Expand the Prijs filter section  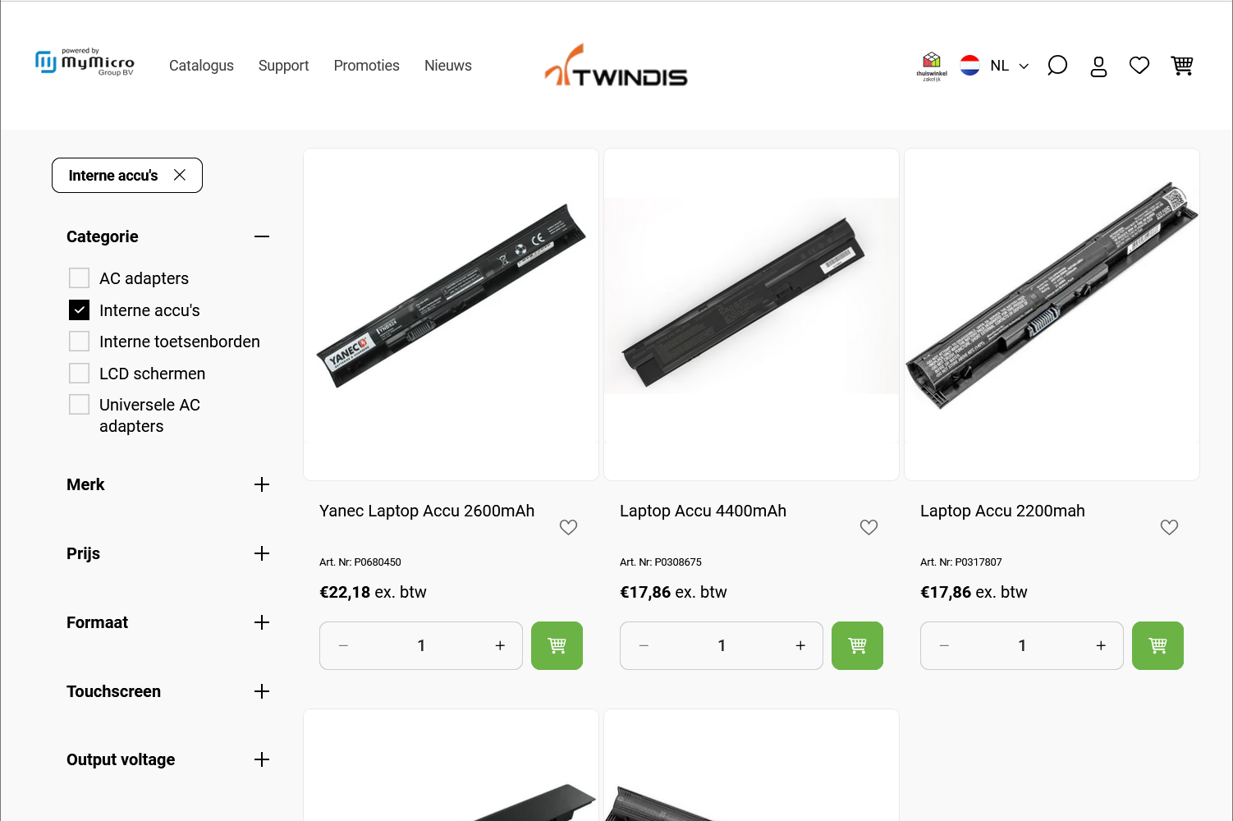tap(262, 553)
